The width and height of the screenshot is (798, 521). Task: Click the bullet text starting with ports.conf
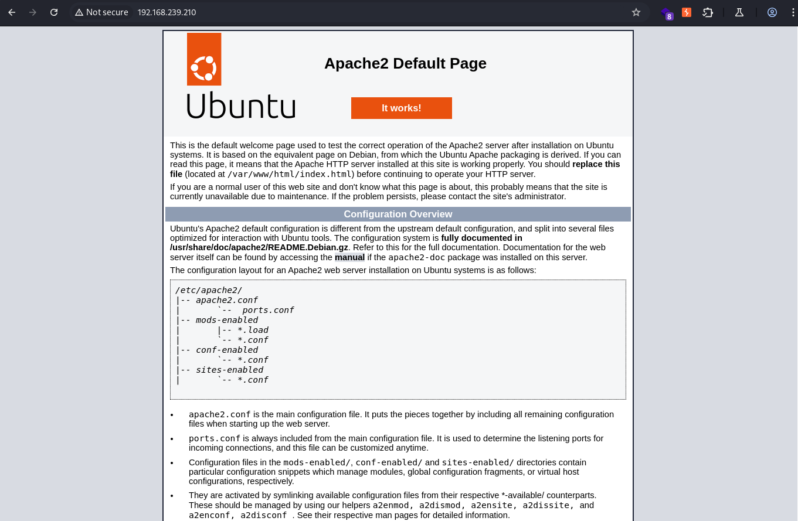coord(396,443)
